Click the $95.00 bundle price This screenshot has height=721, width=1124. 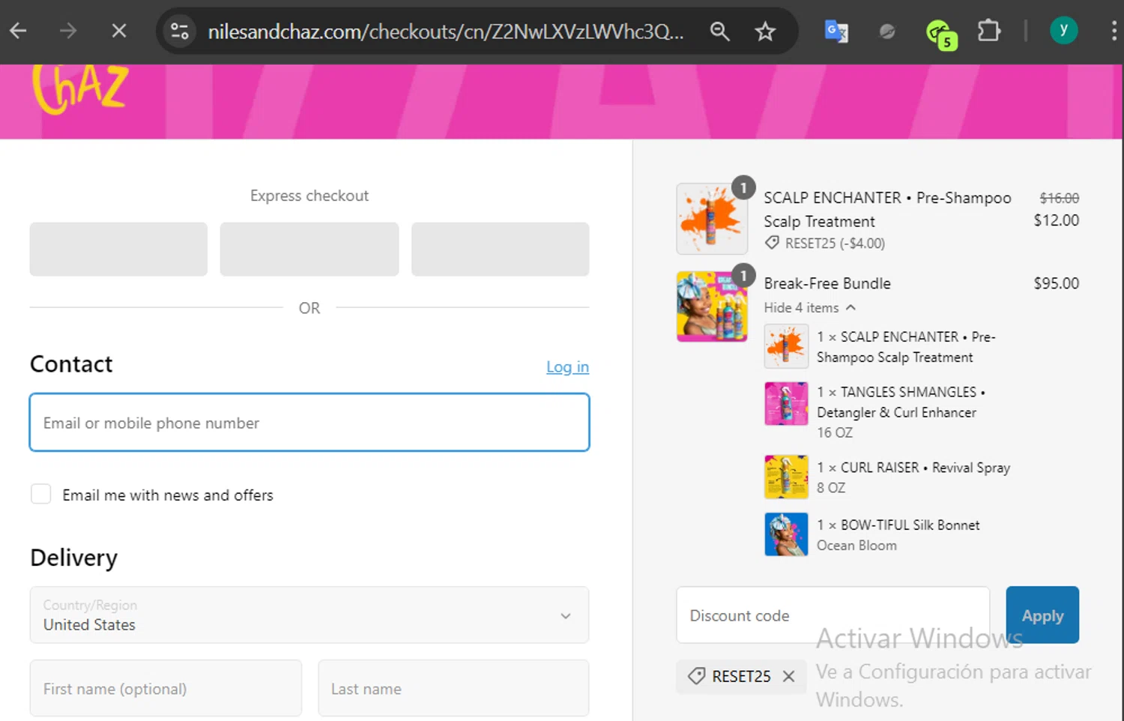1056,283
